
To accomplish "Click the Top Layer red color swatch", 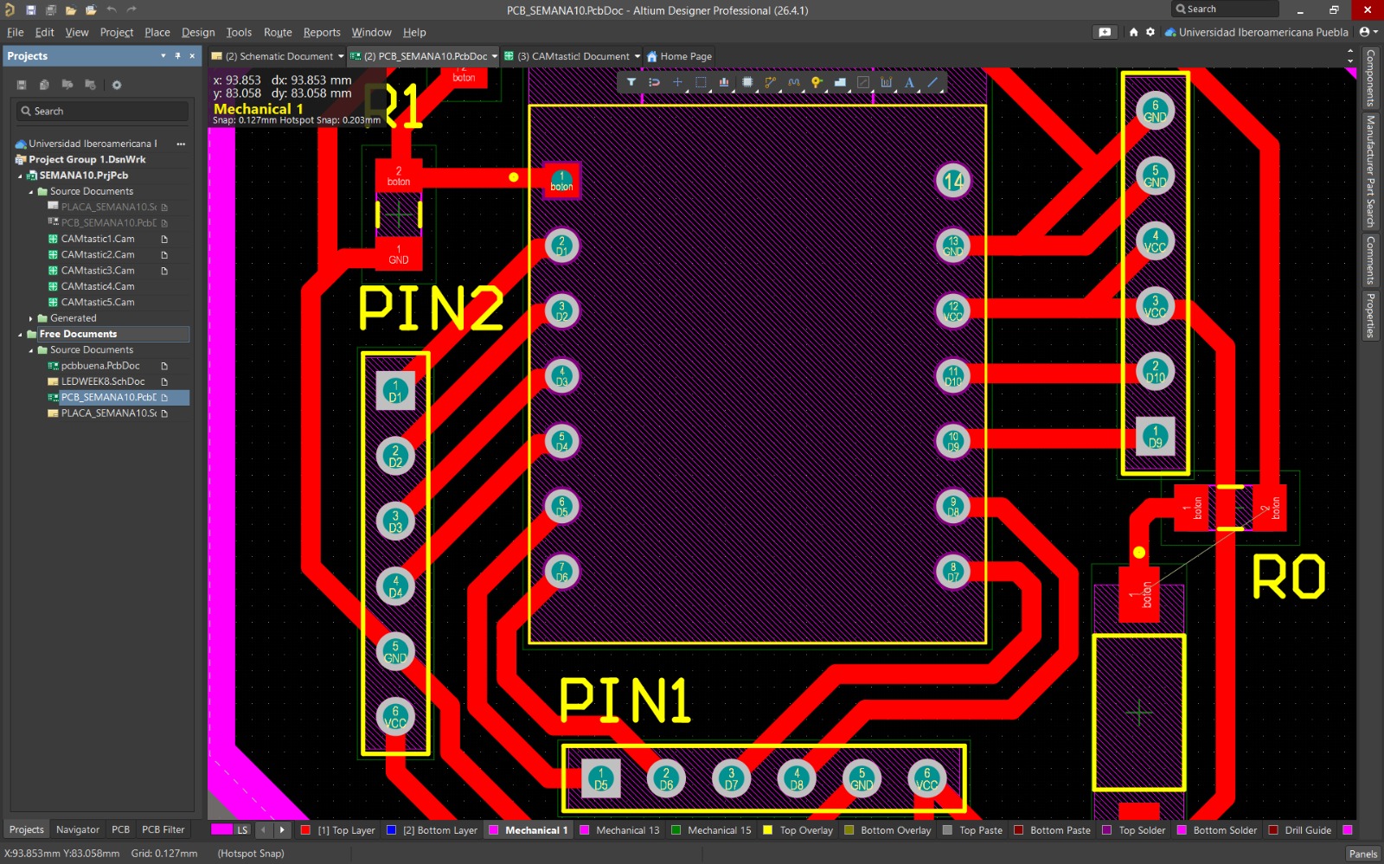I will (x=305, y=830).
